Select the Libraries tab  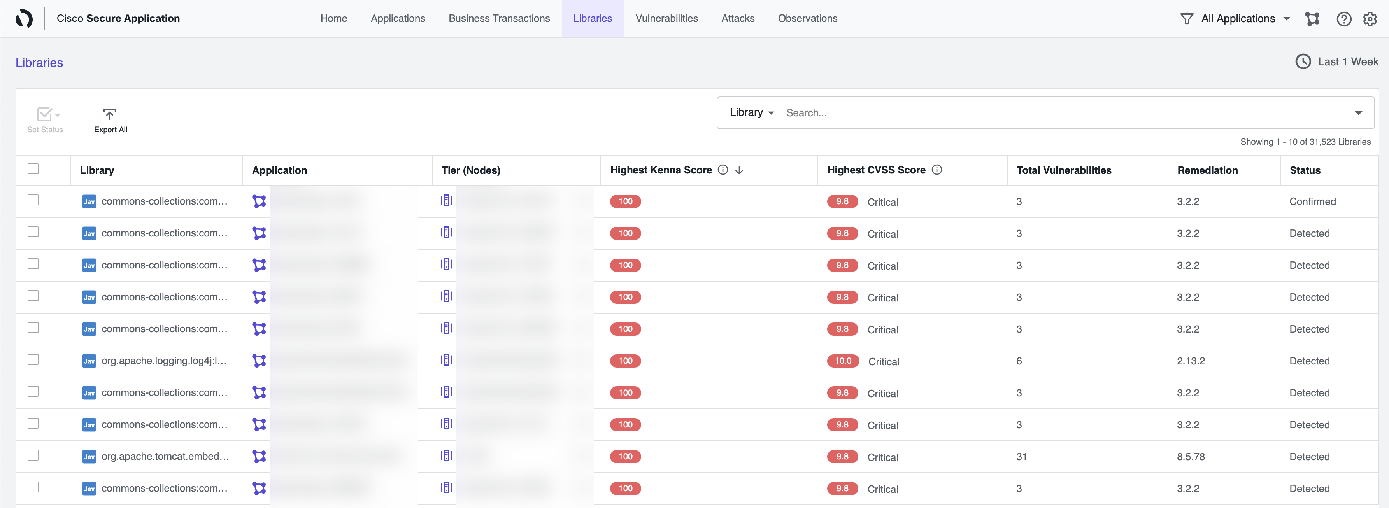(593, 18)
